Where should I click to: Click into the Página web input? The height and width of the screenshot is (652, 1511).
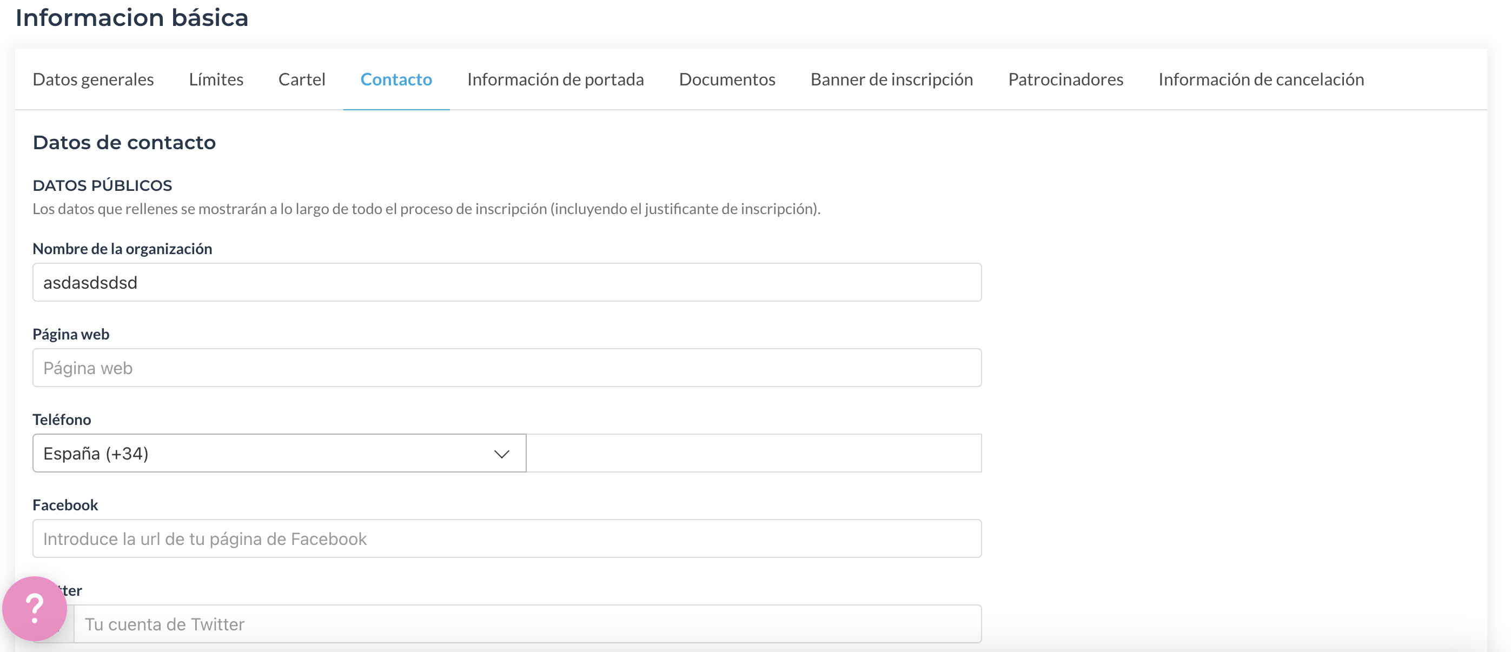point(507,368)
